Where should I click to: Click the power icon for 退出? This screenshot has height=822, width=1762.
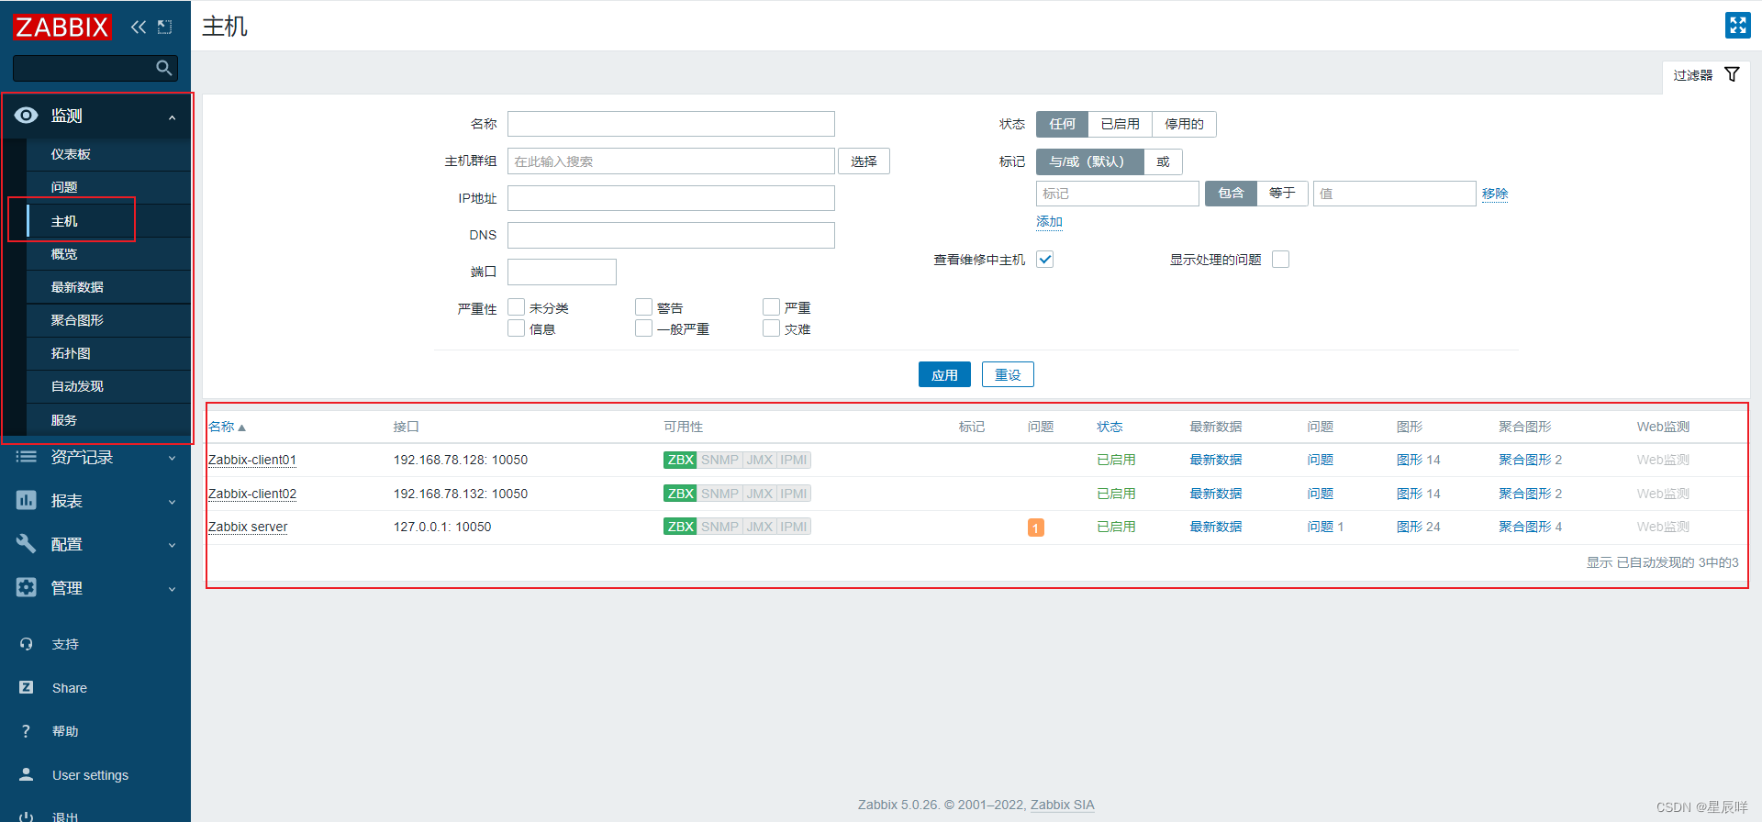[x=26, y=816]
